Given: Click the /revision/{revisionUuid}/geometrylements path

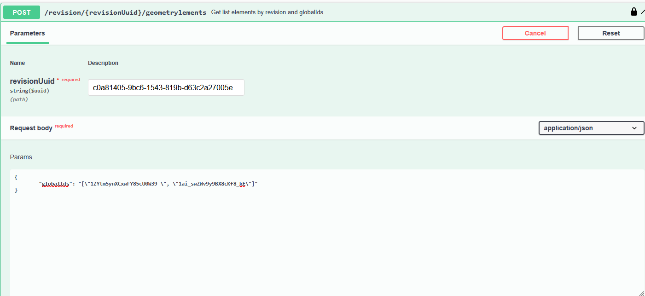Looking at the screenshot, I should (x=125, y=12).
